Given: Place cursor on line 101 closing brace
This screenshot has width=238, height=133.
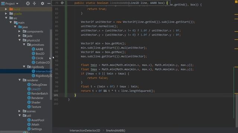Looking at the screenshot, I should (75, 95).
